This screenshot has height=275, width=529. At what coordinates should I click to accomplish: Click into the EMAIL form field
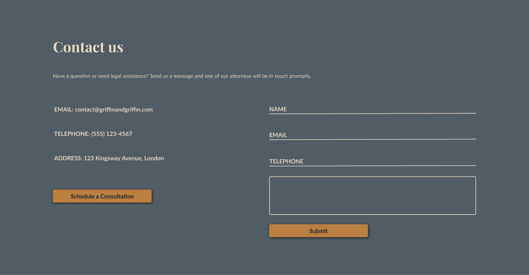click(x=372, y=135)
